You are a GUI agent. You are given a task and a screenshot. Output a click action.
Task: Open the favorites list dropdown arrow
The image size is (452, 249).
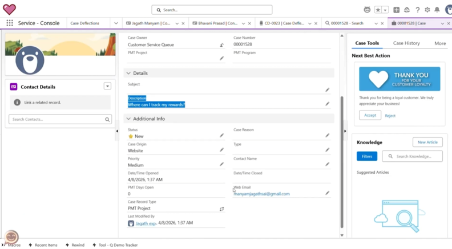click(x=385, y=10)
